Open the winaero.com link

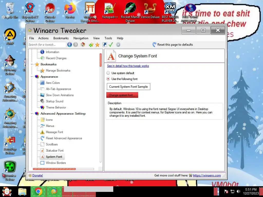207,175
